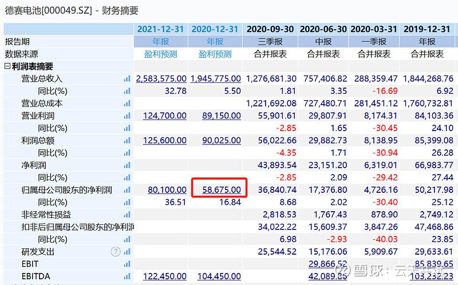The image size is (458, 285).
Task: Select the 2019-12-31 column header
Action: point(427,29)
